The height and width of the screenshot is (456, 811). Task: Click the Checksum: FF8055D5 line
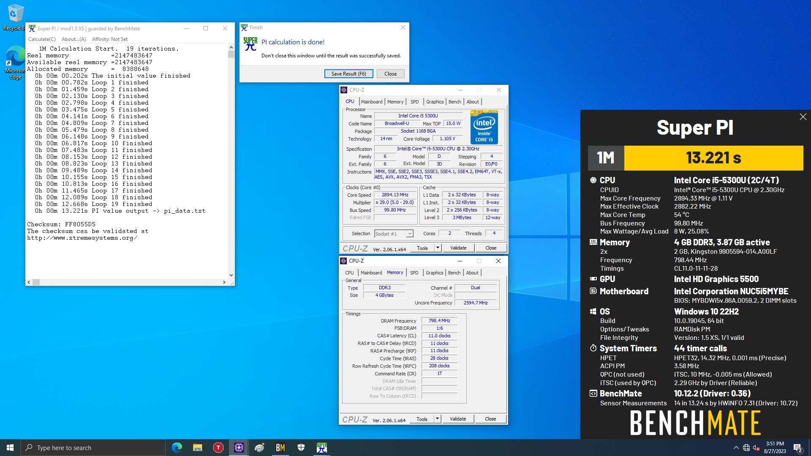(61, 224)
